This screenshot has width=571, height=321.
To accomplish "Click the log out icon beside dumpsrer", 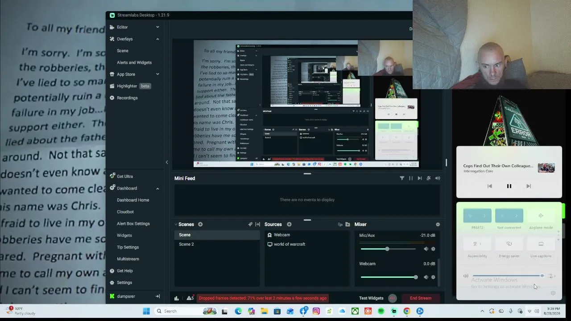I will point(157,296).
